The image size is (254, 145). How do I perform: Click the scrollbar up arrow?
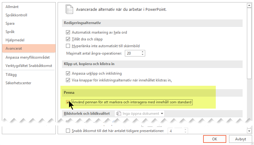tap(249, 5)
